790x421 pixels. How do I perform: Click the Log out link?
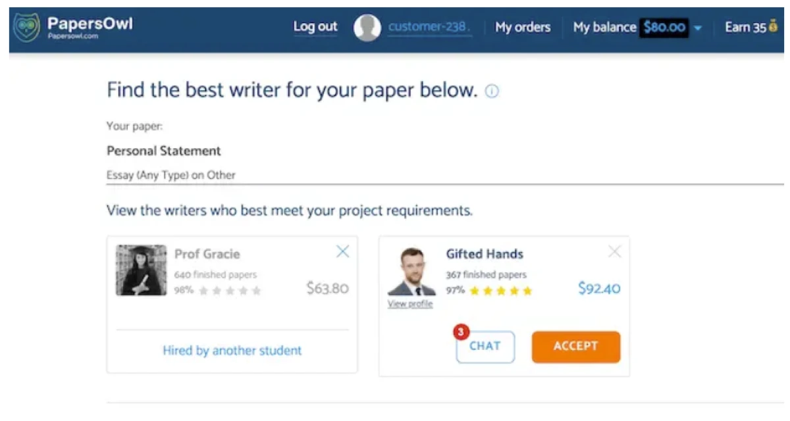[x=315, y=27]
